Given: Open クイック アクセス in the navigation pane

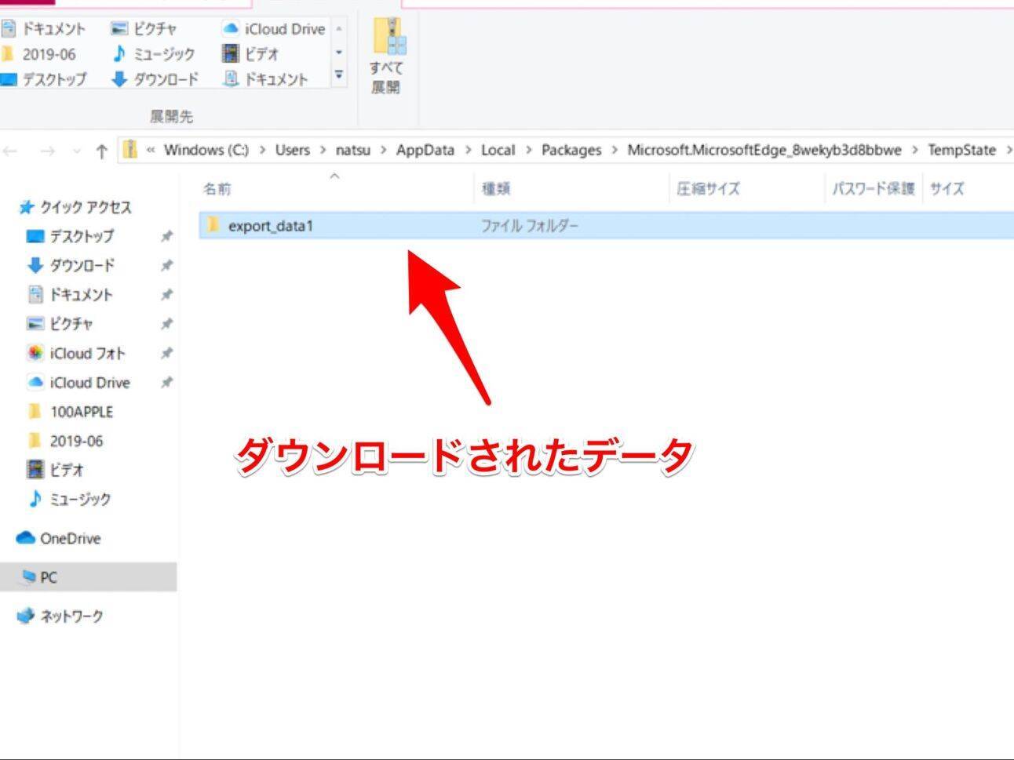Looking at the screenshot, I should pyautogui.click(x=85, y=207).
